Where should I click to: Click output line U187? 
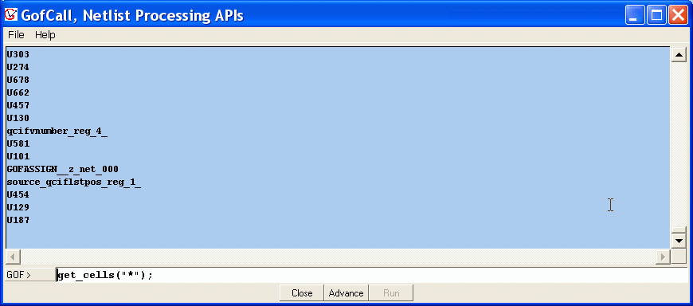(18, 220)
